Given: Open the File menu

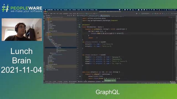Looking at the screenshot, I should pyautogui.click(x=55, y=10).
